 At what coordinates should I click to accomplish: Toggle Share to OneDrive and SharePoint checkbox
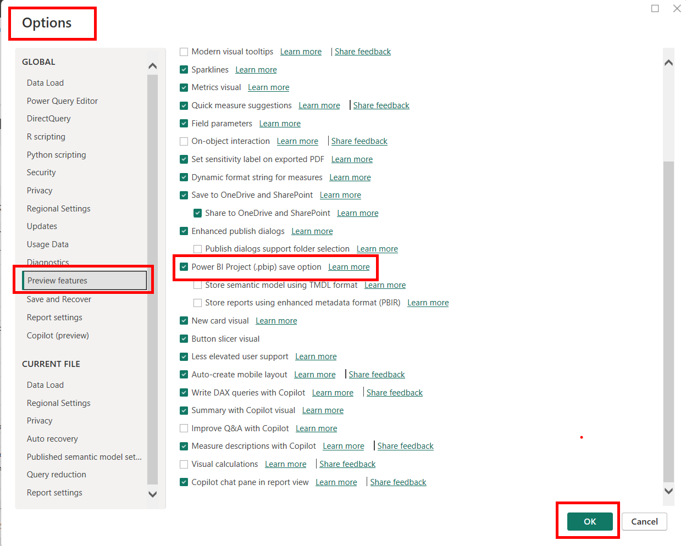[198, 213]
